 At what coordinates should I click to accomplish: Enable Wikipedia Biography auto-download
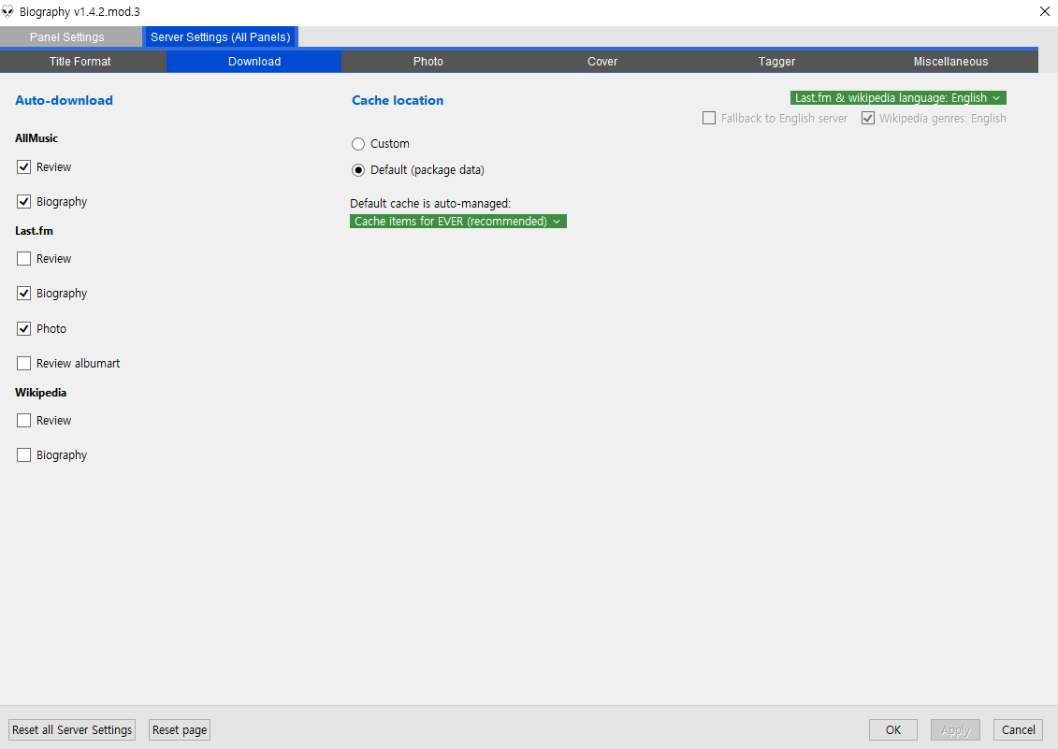pyautogui.click(x=23, y=455)
